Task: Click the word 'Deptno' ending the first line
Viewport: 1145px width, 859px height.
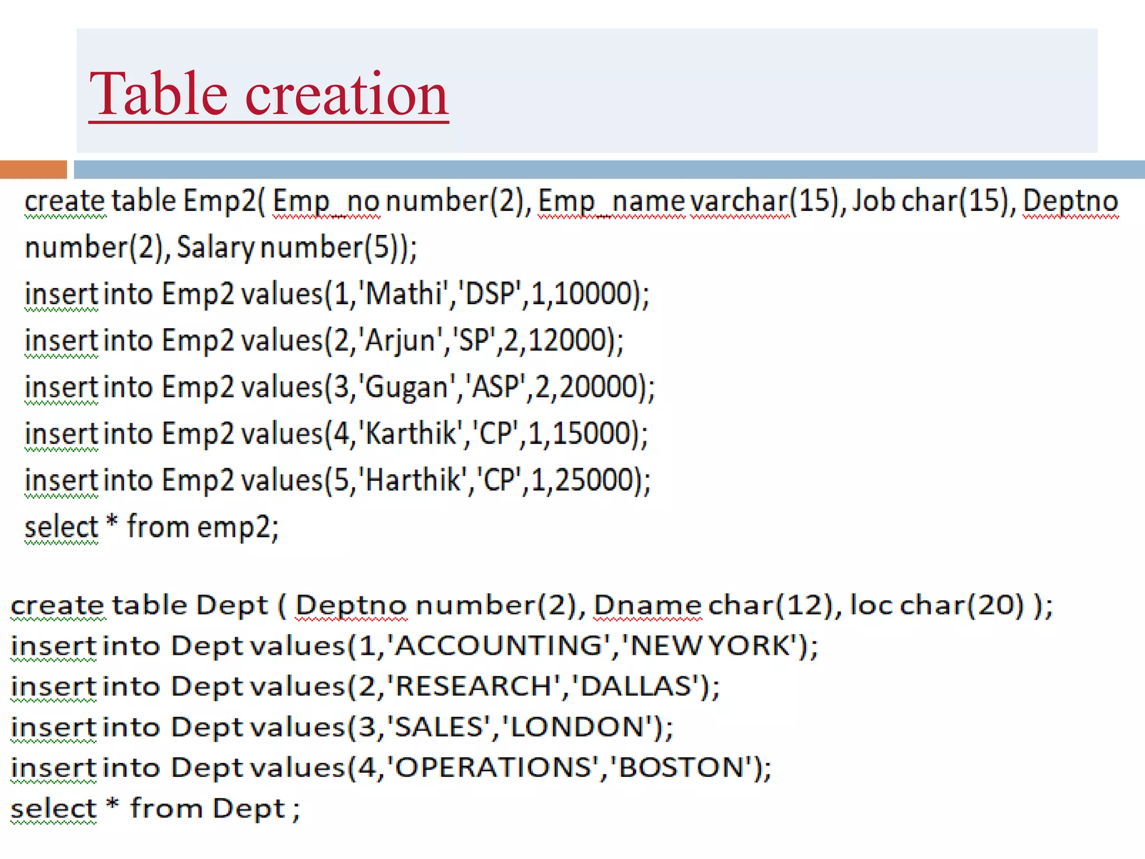Action: (1070, 201)
